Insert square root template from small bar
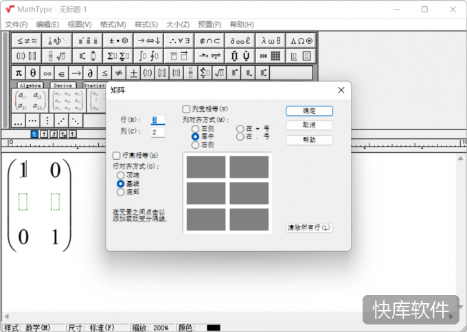The image size is (467, 332). 219,73
